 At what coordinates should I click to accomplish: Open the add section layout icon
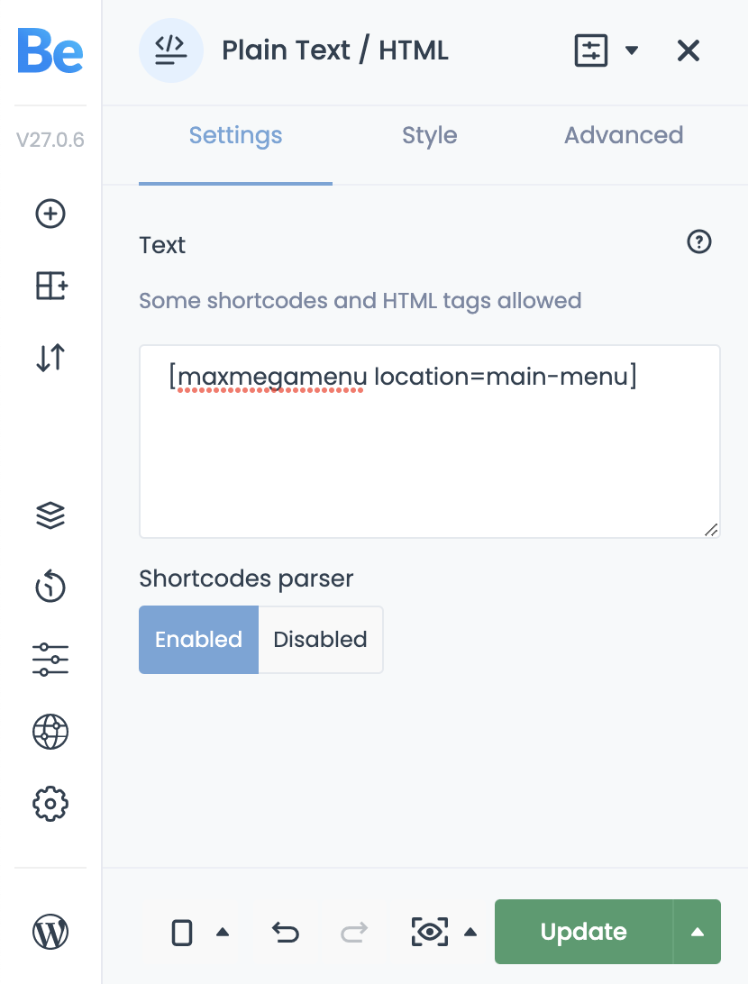(x=51, y=286)
